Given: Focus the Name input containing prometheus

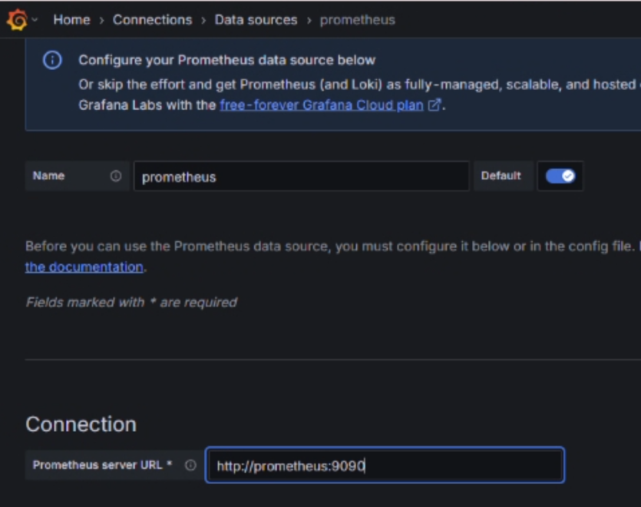Looking at the screenshot, I should 301,177.
